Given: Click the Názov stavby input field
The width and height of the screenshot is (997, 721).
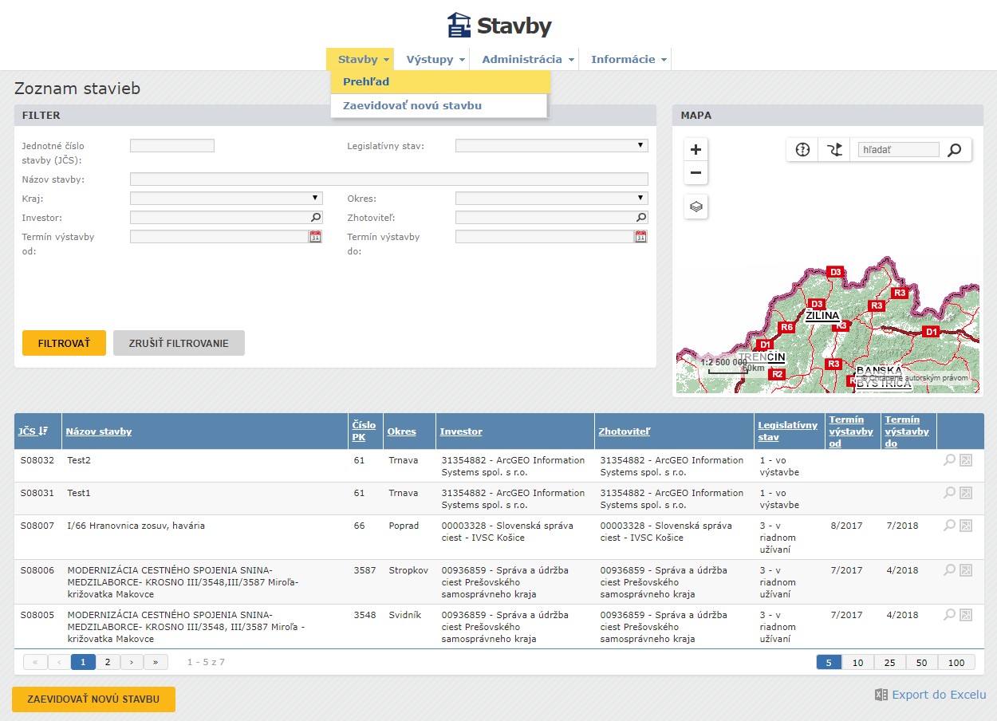Looking at the screenshot, I should [x=388, y=179].
